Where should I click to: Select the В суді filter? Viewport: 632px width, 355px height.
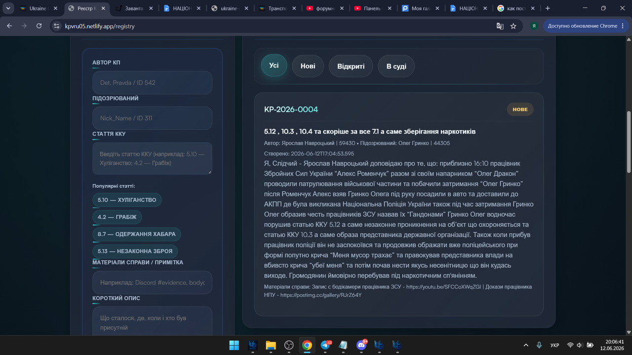[x=396, y=66]
